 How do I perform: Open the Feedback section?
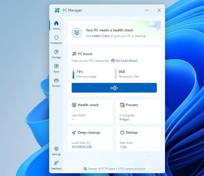click(56, 165)
